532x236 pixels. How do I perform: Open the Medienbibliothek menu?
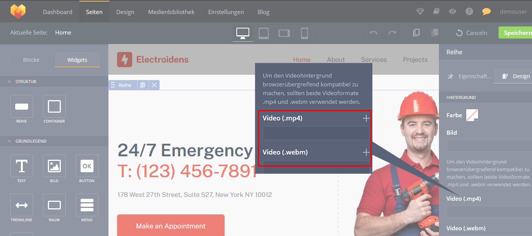click(171, 12)
